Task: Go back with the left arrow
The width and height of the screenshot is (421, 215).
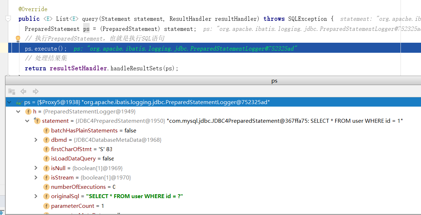Action: (x=23, y=91)
